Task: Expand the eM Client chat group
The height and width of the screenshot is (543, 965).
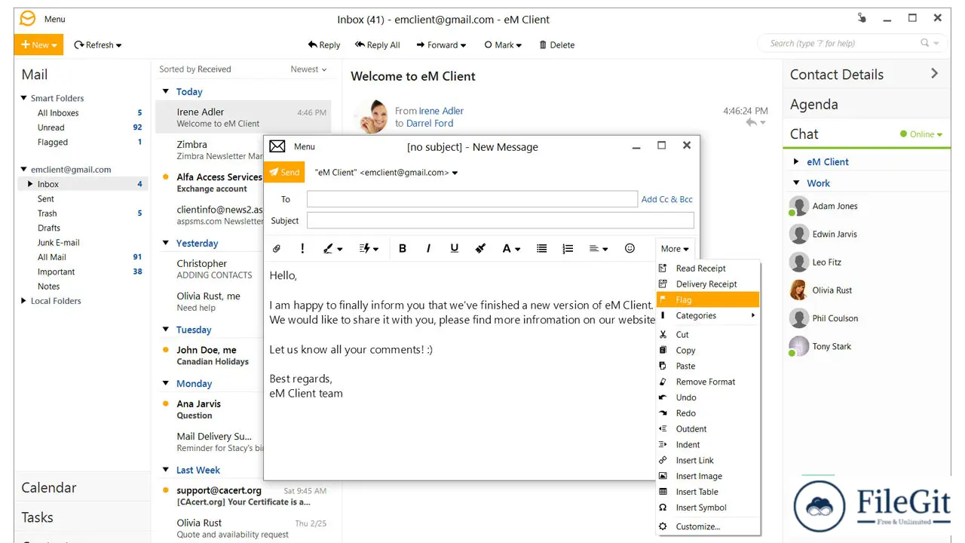Action: point(796,162)
